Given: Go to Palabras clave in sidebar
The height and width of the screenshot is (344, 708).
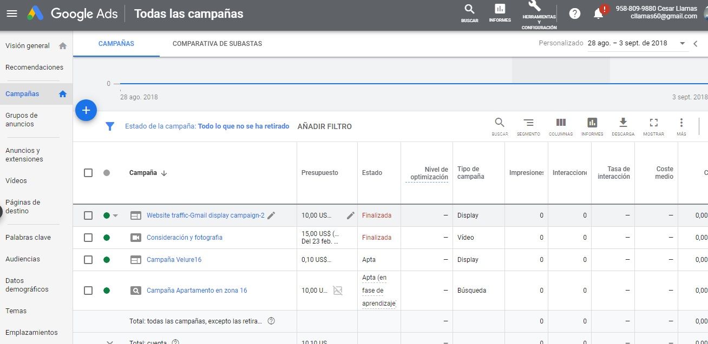Looking at the screenshot, I should click(28, 238).
